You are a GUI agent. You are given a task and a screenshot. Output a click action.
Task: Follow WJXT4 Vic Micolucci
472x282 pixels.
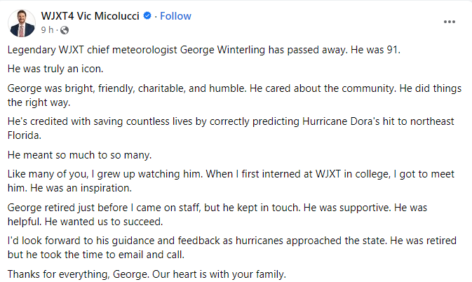175,16
